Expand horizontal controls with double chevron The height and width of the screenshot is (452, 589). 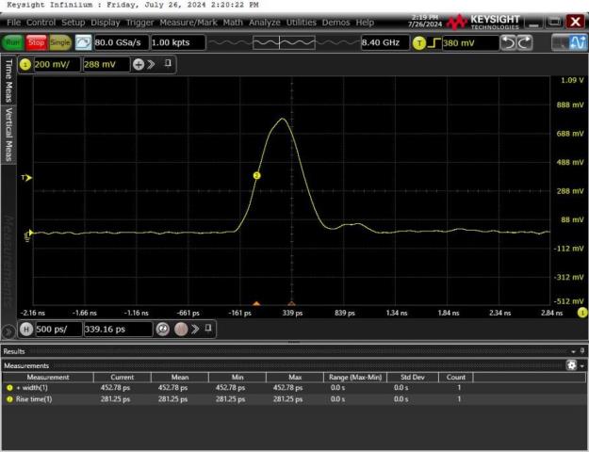point(196,330)
